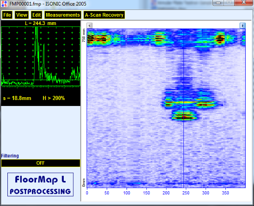The image size is (254, 206).
Task: Open the File menu
Action: (x=7, y=15)
